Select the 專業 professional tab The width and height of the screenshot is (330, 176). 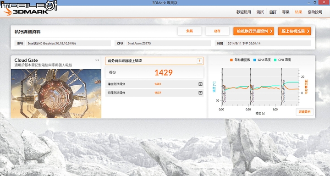click(286, 12)
